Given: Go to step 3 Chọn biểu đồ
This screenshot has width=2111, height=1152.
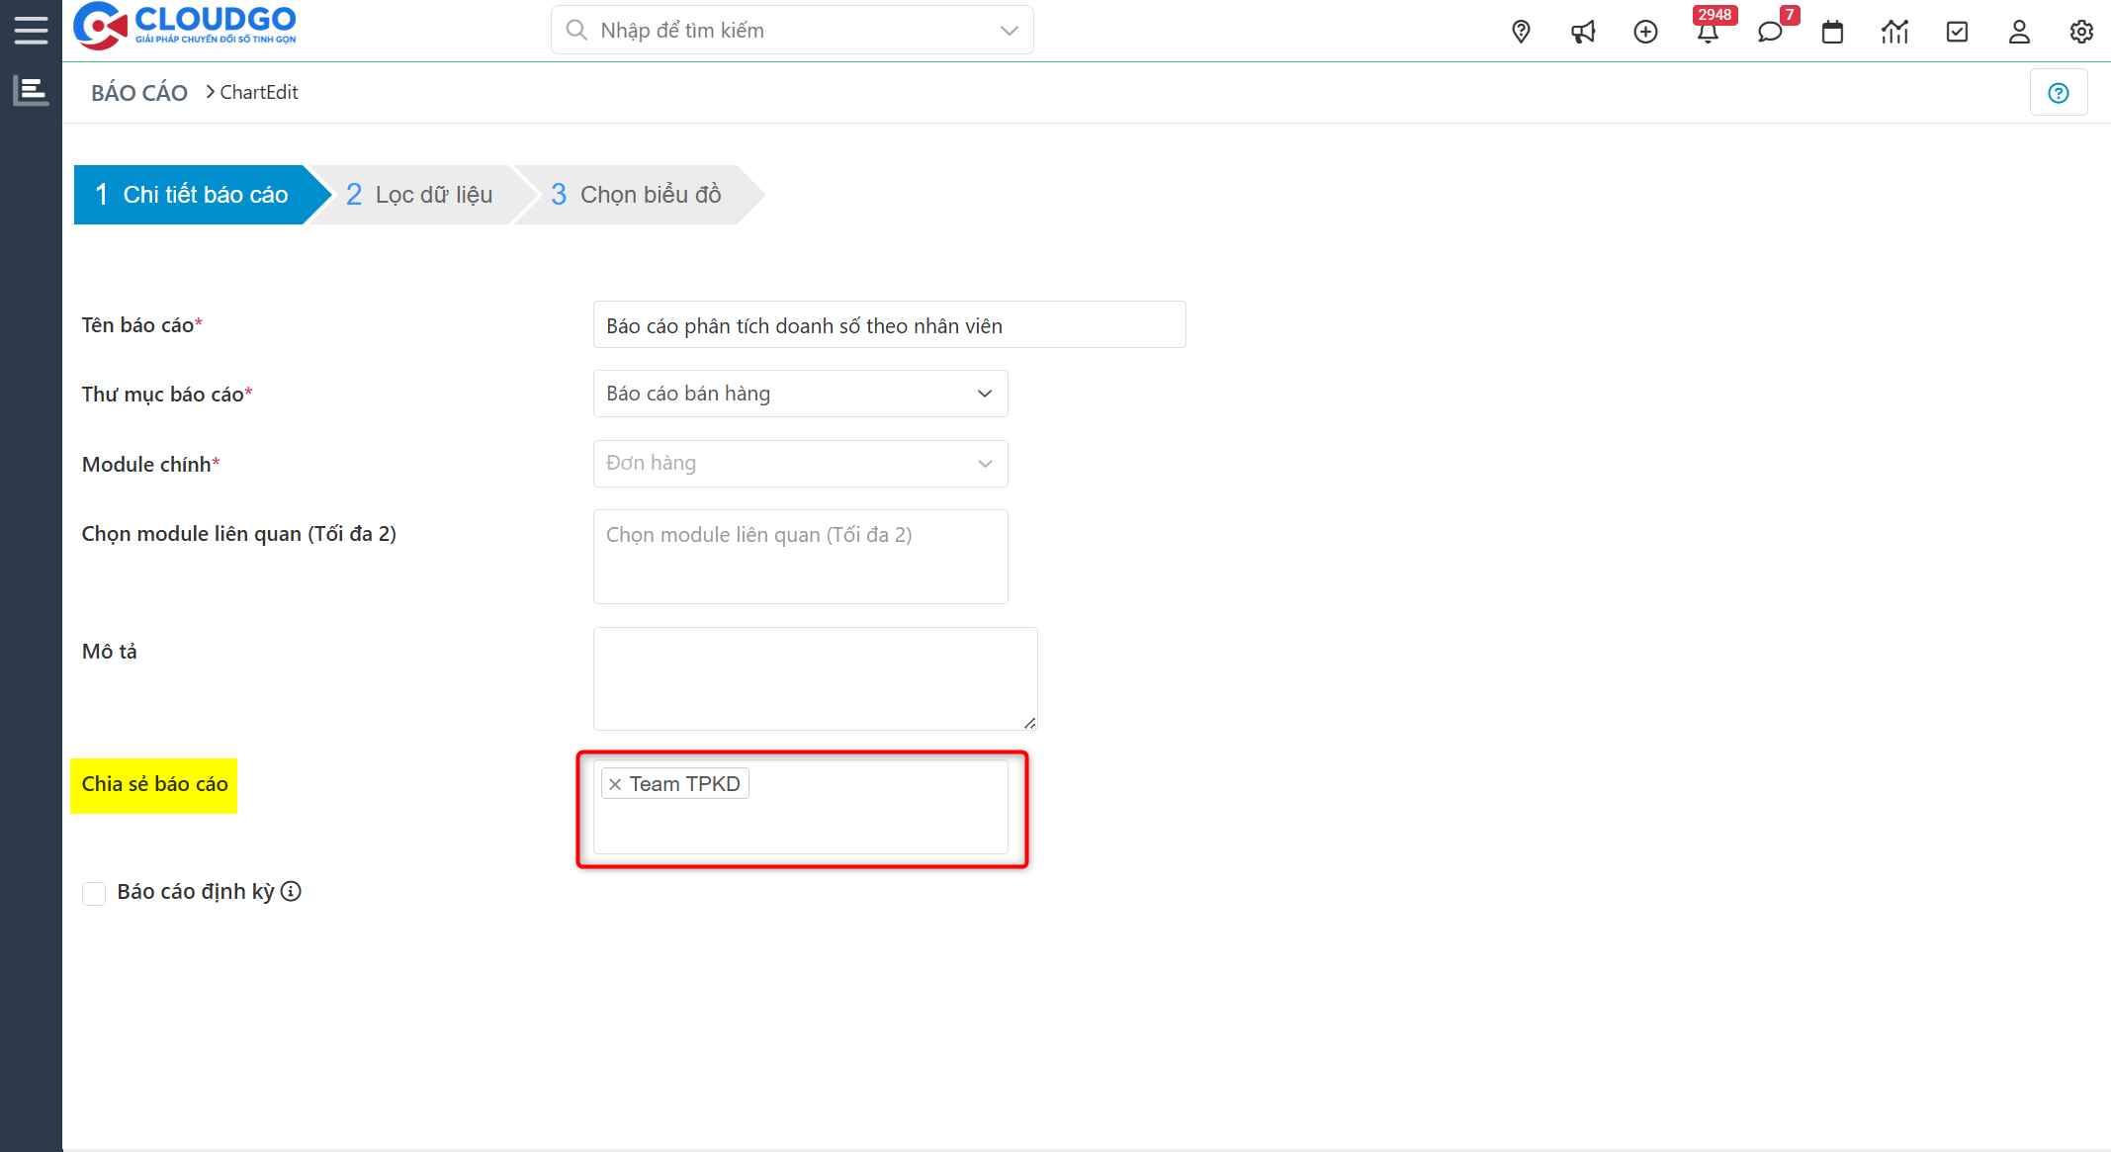Looking at the screenshot, I should pyautogui.click(x=636, y=195).
